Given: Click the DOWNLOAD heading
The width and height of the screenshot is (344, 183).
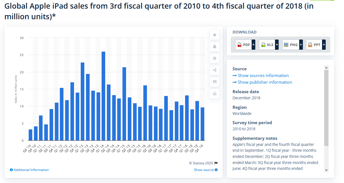Looking at the screenshot, I should 245,32.
